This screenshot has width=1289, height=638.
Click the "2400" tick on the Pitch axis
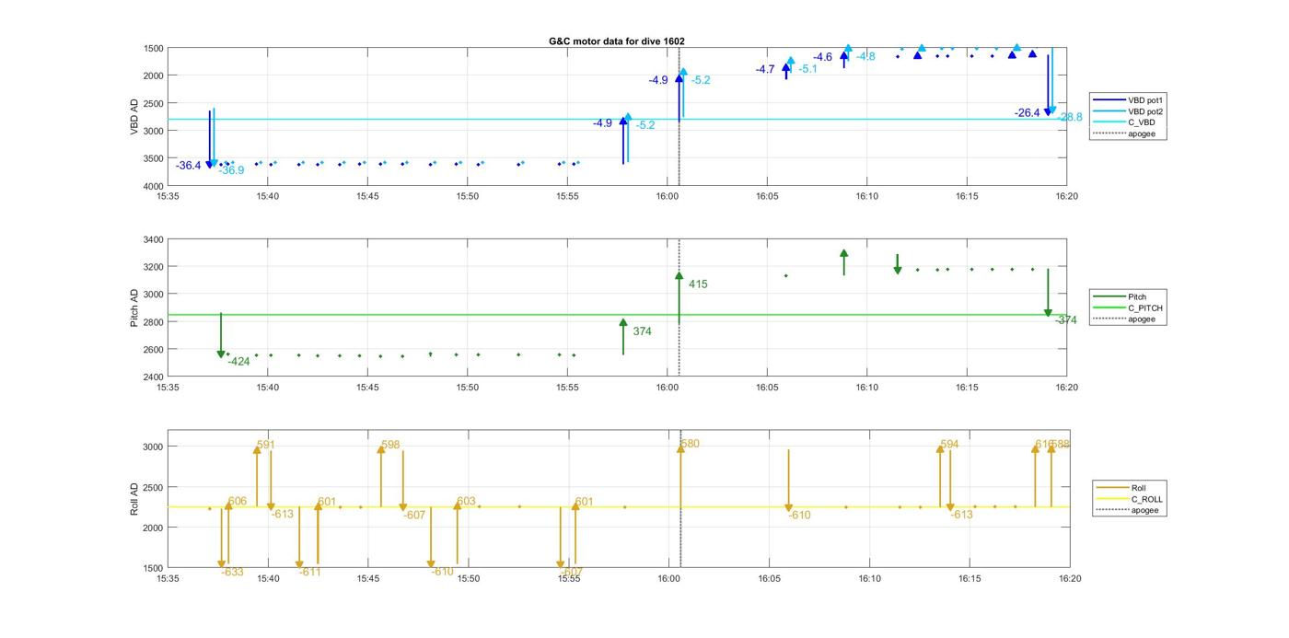pos(154,377)
